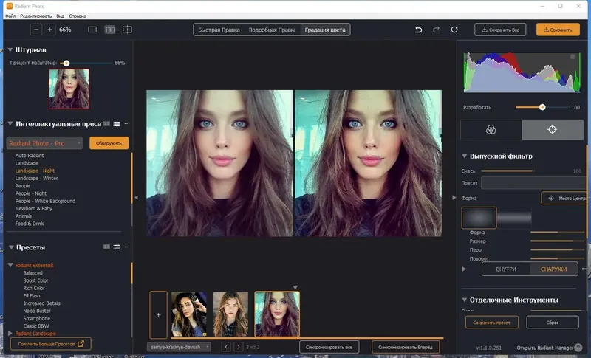Image resolution: width=591 pixels, height=358 pixels.
Task: Switch to single image view icon
Action: [92, 30]
